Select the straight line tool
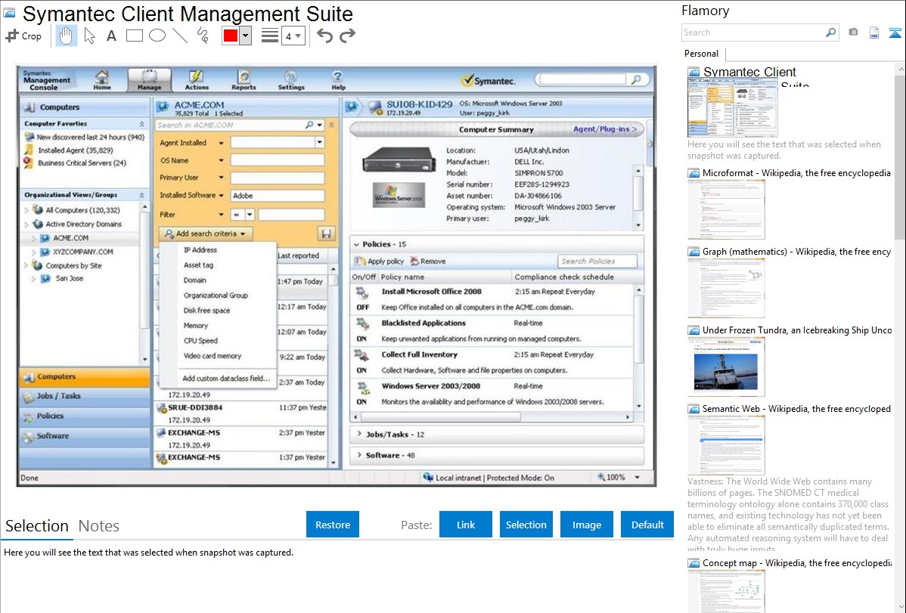The width and height of the screenshot is (906, 613). pos(180,36)
